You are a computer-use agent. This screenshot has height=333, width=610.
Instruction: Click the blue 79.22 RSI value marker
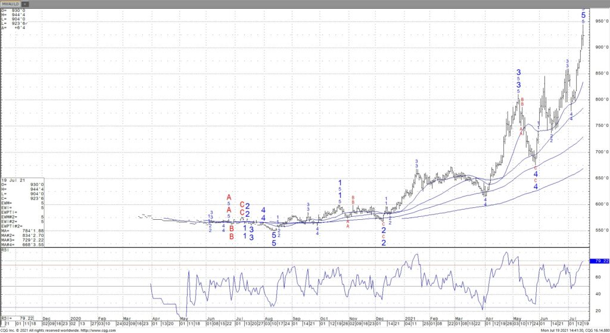(x=598, y=261)
